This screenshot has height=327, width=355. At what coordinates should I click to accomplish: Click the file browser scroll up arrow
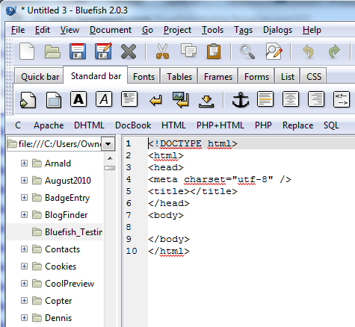point(110,158)
